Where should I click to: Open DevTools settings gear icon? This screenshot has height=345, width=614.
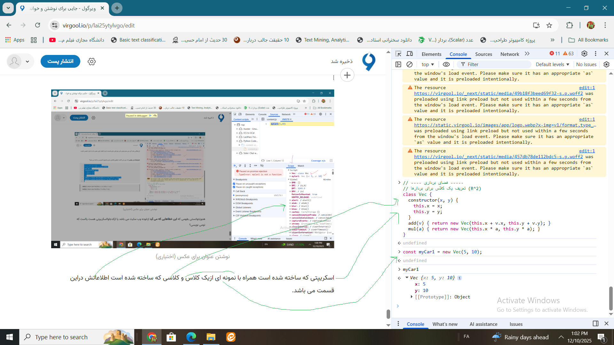(x=584, y=54)
